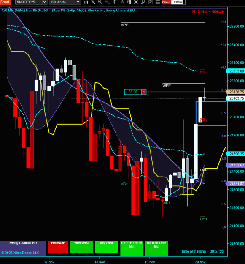
Task: Open the data series icon
Action: (x=136, y=2)
